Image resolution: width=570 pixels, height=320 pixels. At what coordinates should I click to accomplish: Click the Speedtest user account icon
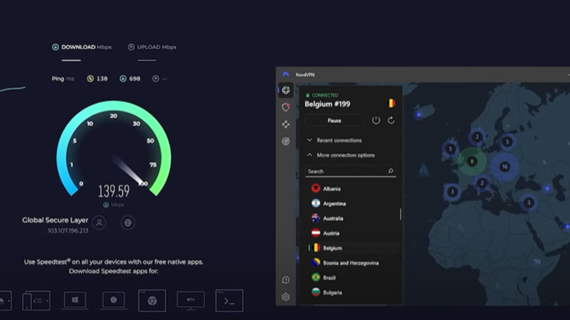pos(99,223)
